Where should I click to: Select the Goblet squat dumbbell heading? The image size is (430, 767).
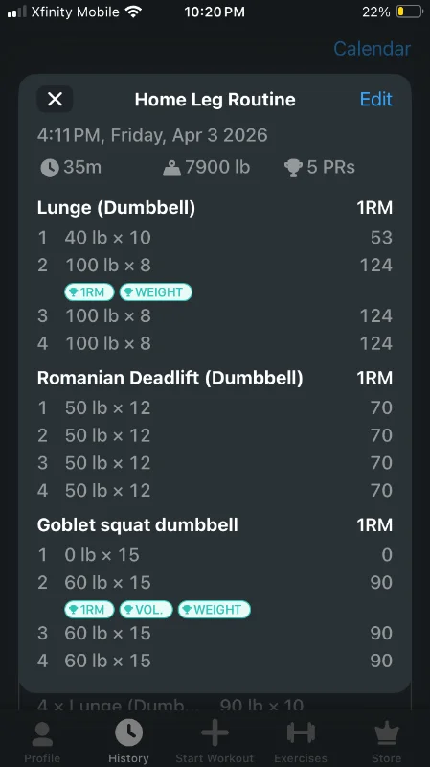[138, 525]
